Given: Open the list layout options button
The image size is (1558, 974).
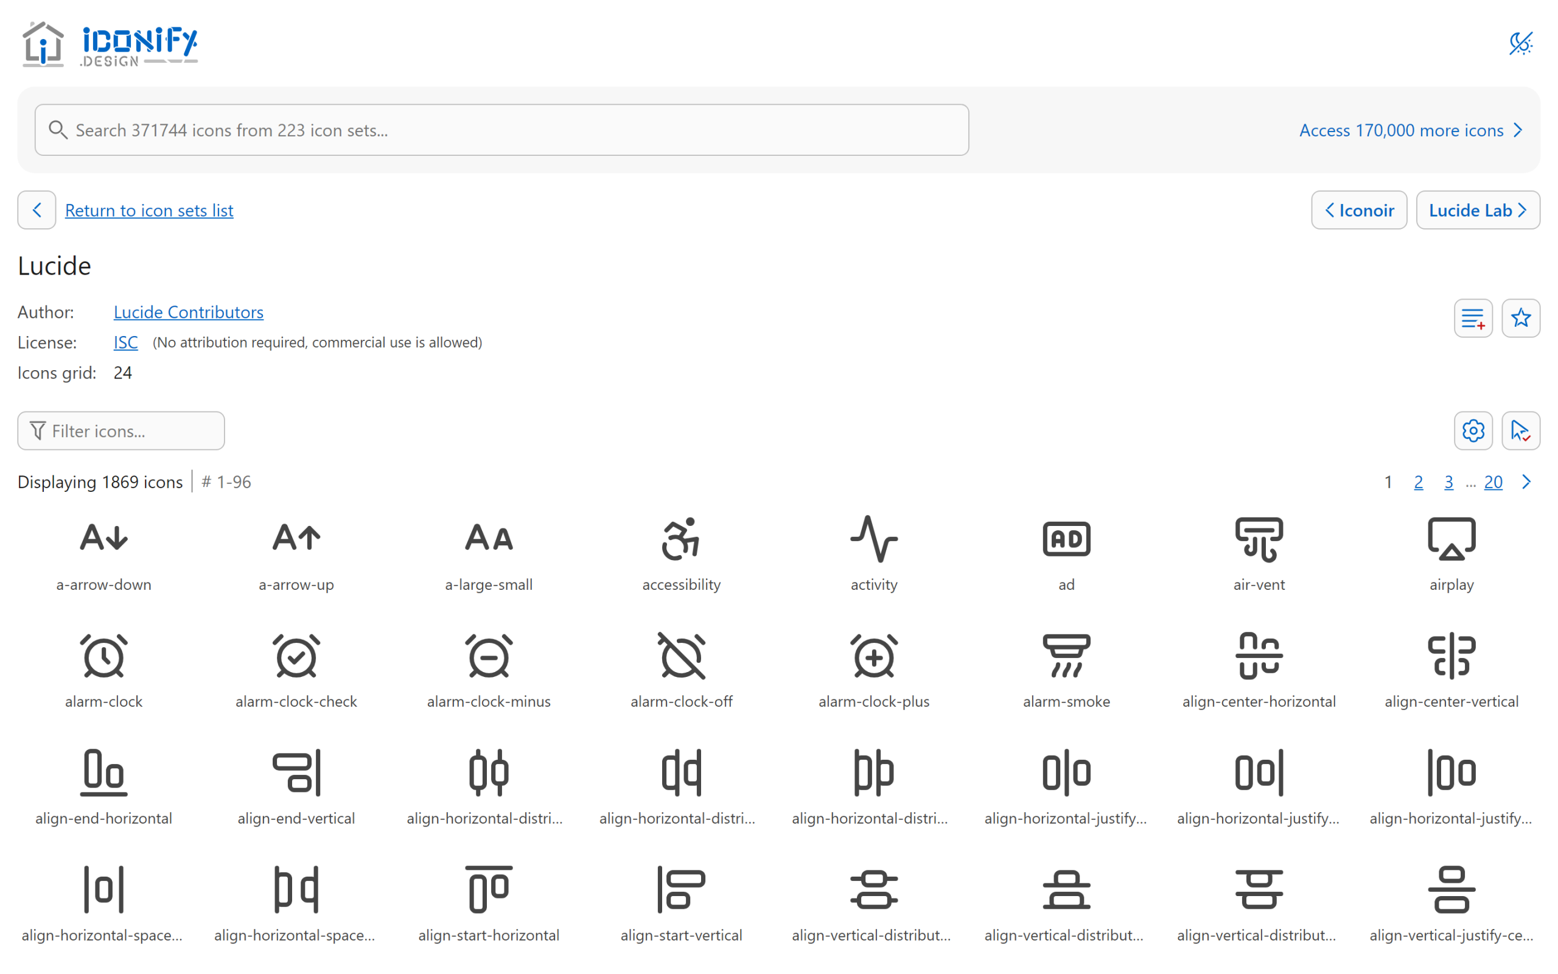Looking at the screenshot, I should click(x=1473, y=318).
